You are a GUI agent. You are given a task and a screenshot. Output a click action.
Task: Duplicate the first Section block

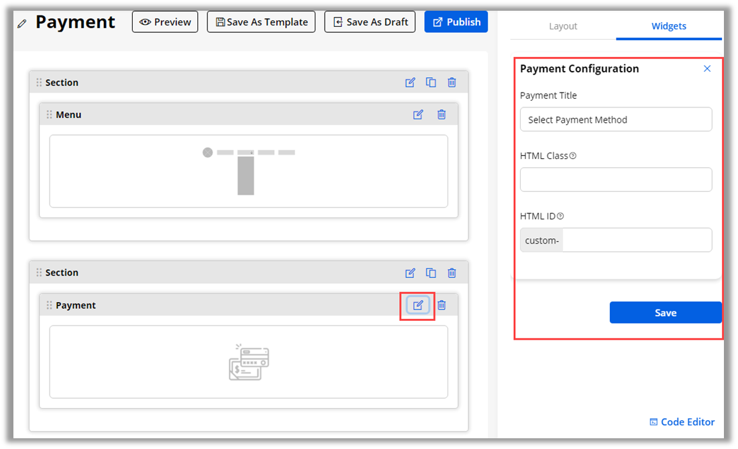[431, 83]
